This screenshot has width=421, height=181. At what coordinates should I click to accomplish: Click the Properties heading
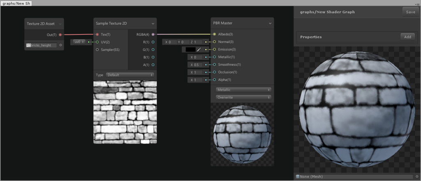(x=311, y=37)
